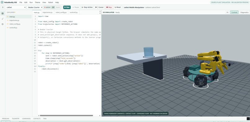This screenshot has width=250, height=122.
Task: Select robot_config.py in the Explorer list
Action: point(19,24)
